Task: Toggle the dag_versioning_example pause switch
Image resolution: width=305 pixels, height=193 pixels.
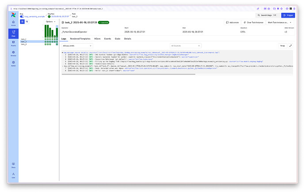Action: tap(23, 17)
